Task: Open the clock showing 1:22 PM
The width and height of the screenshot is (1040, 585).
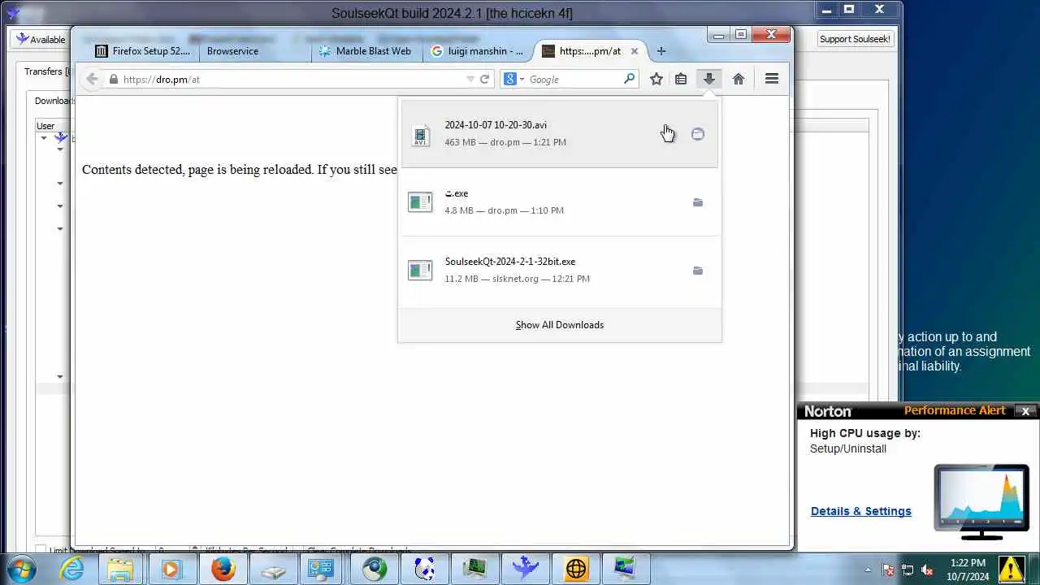Action: [x=968, y=569]
